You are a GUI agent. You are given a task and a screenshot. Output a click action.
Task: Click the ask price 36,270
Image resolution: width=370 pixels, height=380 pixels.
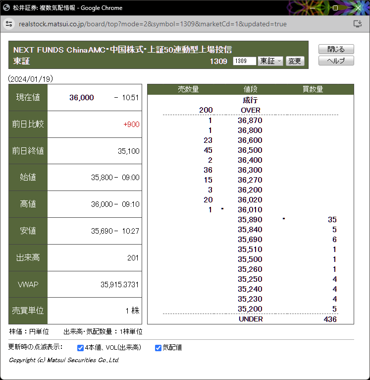click(250, 180)
